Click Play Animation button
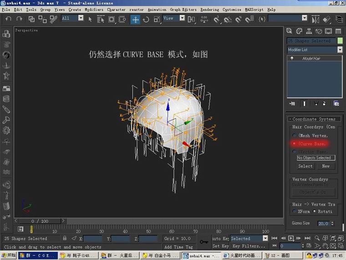 pos(291,238)
